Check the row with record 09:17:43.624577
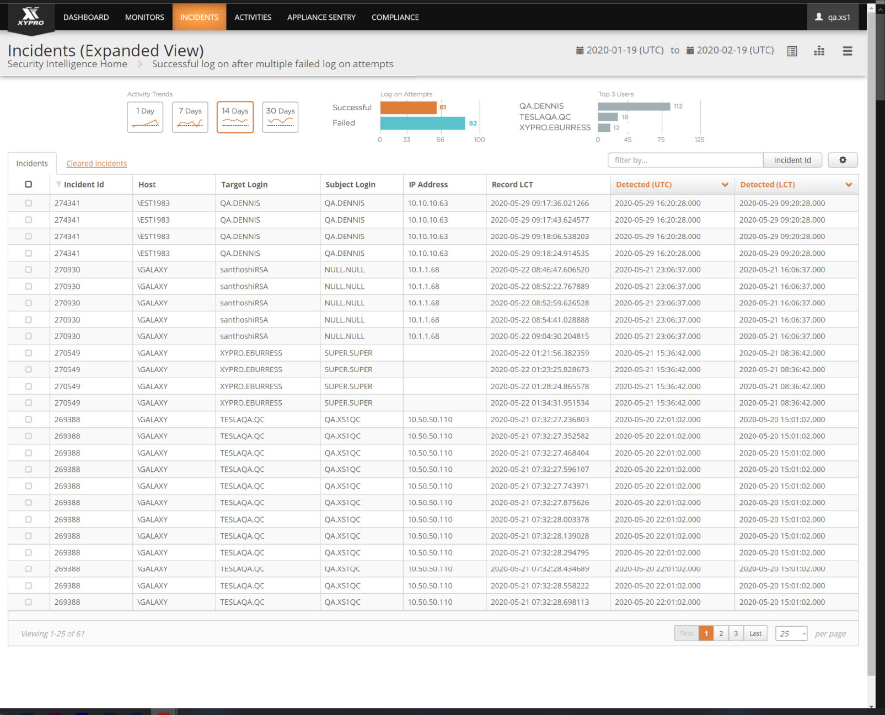 [29, 219]
